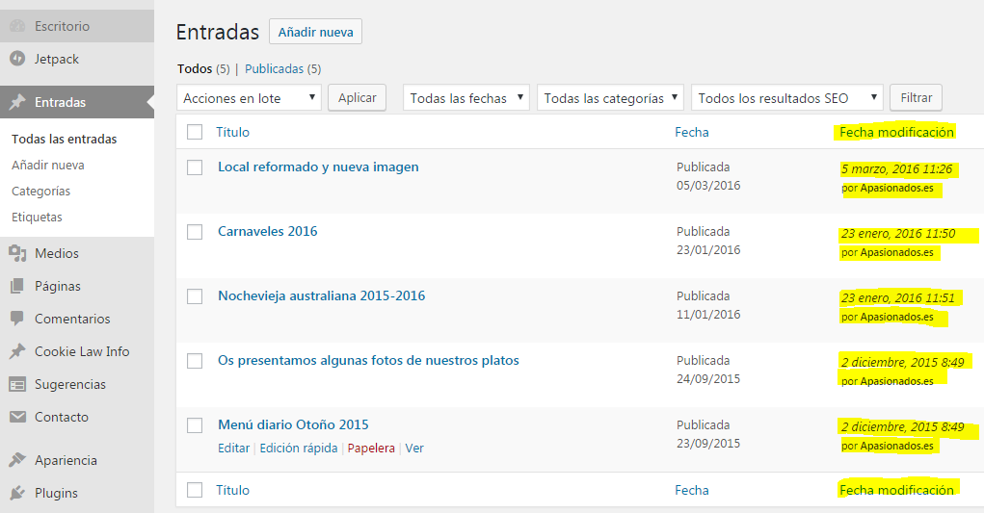Sort by Fecha modificación in header row
Screen dimensions: 984x513
pyautogui.click(x=896, y=132)
